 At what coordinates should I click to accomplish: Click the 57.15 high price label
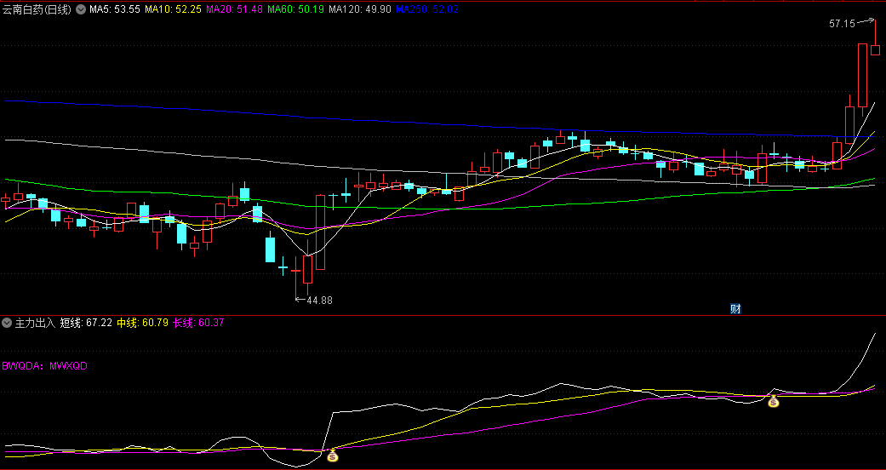pyautogui.click(x=842, y=24)
